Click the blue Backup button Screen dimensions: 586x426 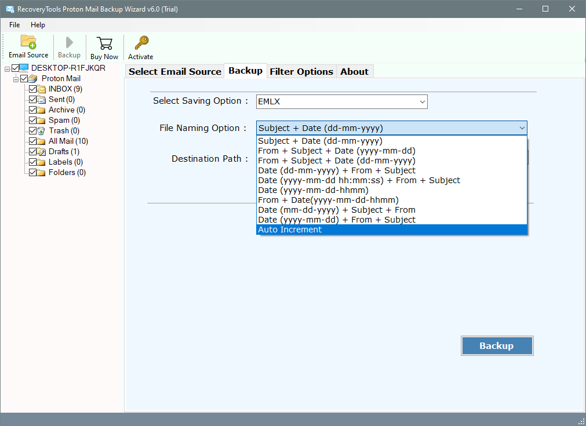click(x=497, y=345)
